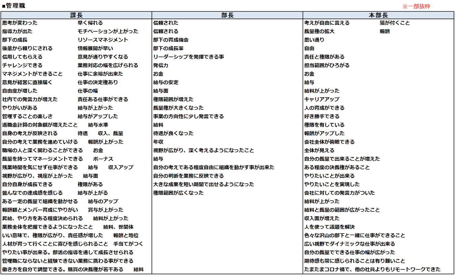The height and width of the screenshot is (275, 455).
Task: Select 考えが自由に言える text
Action: 327,23
